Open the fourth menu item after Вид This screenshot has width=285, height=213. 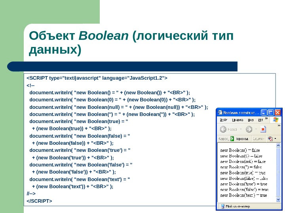tap(260, 120)
